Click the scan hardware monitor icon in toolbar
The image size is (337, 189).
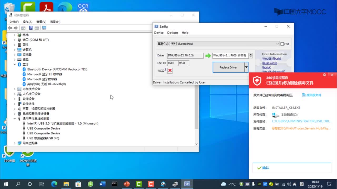(44, 28)
